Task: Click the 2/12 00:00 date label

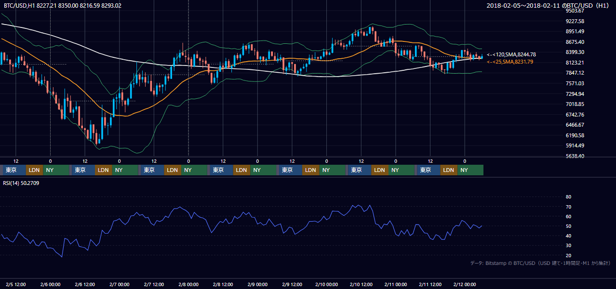Action: (465, 284)
